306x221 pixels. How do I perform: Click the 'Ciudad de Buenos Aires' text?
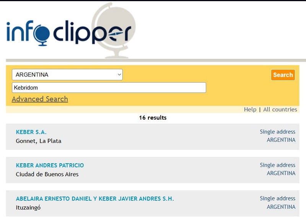coord(47,174)
